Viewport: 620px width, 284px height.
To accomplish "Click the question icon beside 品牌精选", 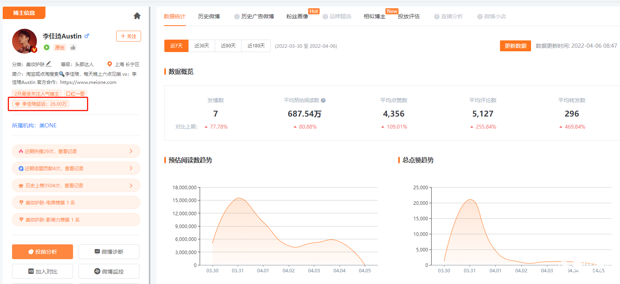I will point(325,17).
